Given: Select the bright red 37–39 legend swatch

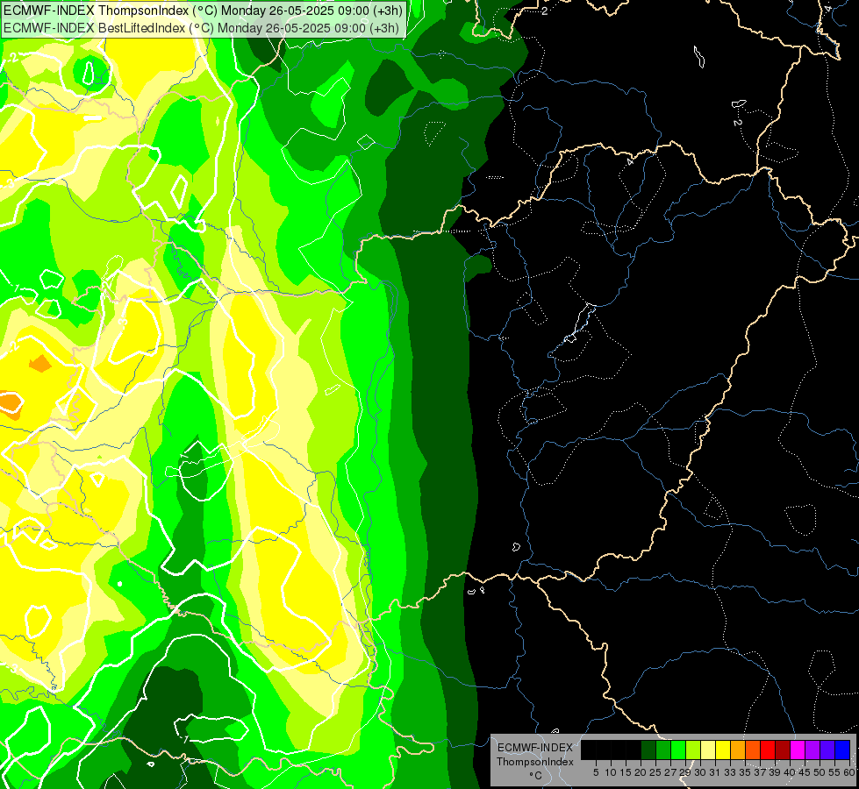Looking at the screenshot, I should [x=768, y=750].
